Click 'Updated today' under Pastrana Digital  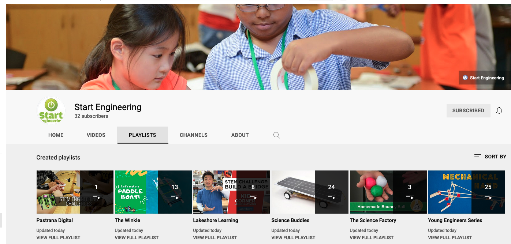[x=51, y=230]
